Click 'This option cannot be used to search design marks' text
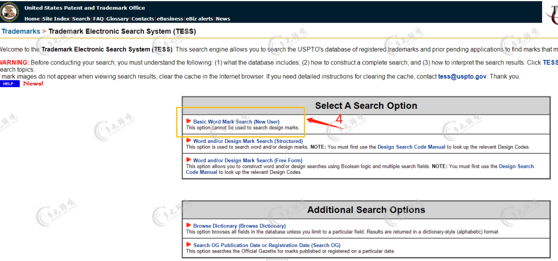 point(243,127)
